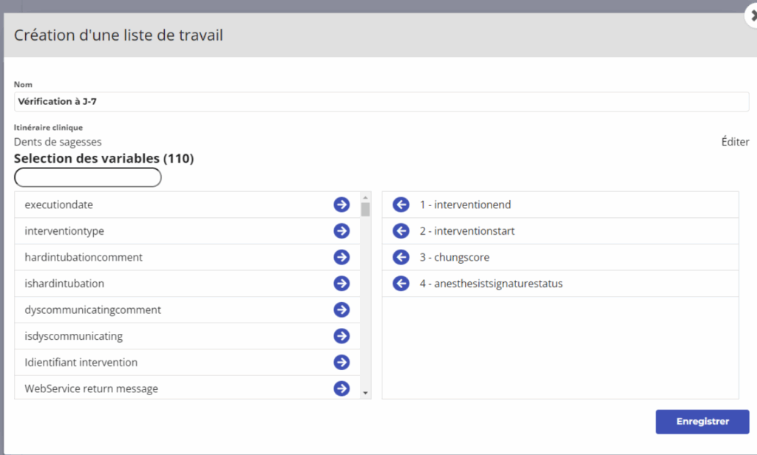
Task: Click the Éditer link
Action: pos(735,142)
